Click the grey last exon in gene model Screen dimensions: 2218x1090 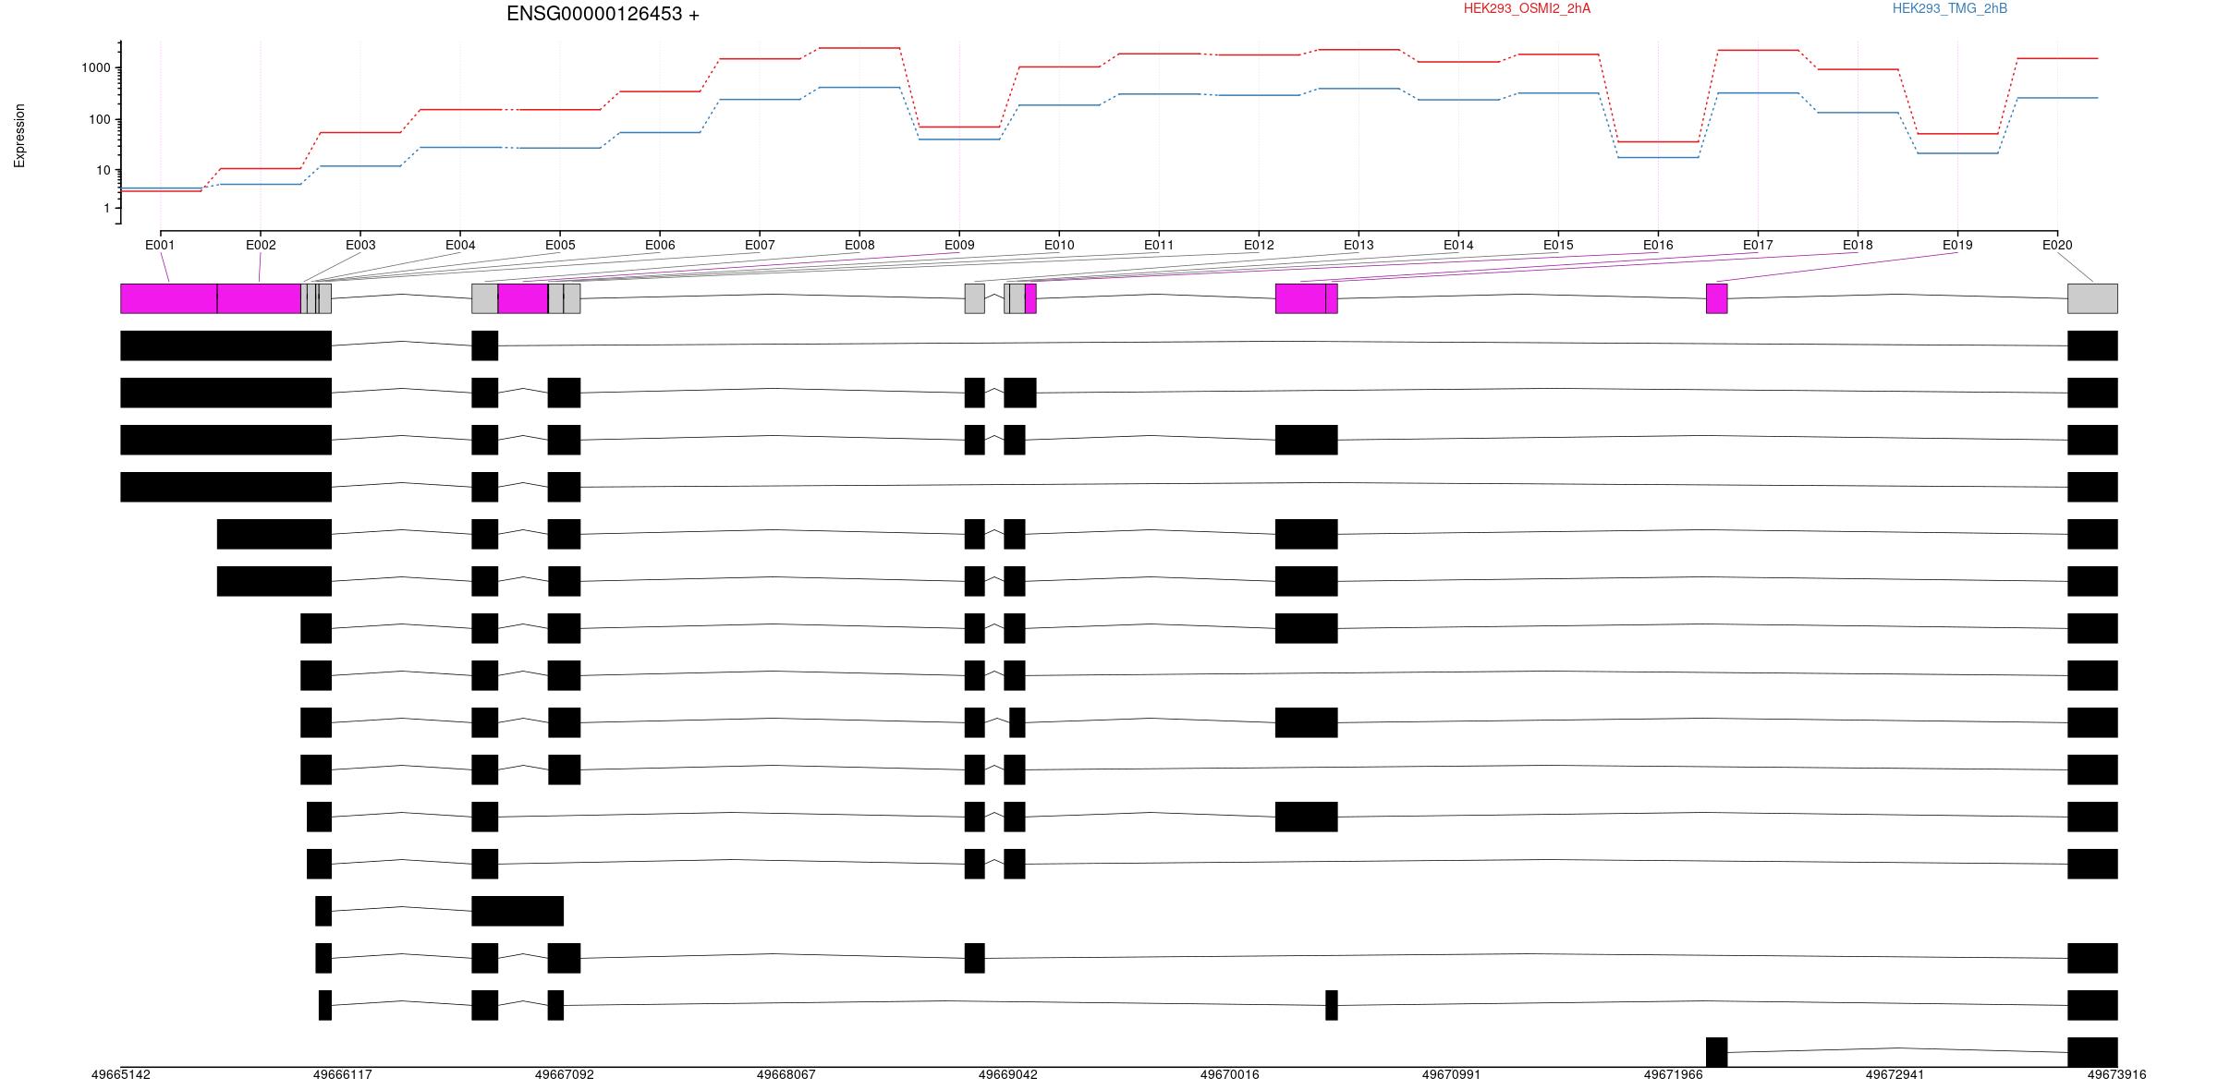click(2092, 298)
